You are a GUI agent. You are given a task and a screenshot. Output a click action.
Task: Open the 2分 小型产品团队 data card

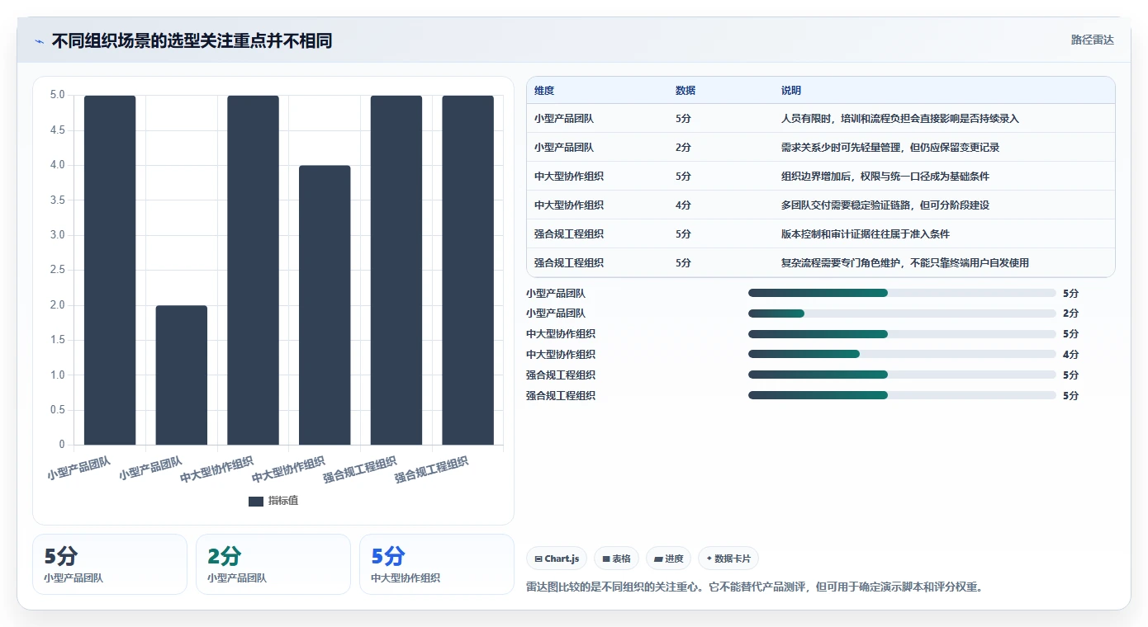273,564
